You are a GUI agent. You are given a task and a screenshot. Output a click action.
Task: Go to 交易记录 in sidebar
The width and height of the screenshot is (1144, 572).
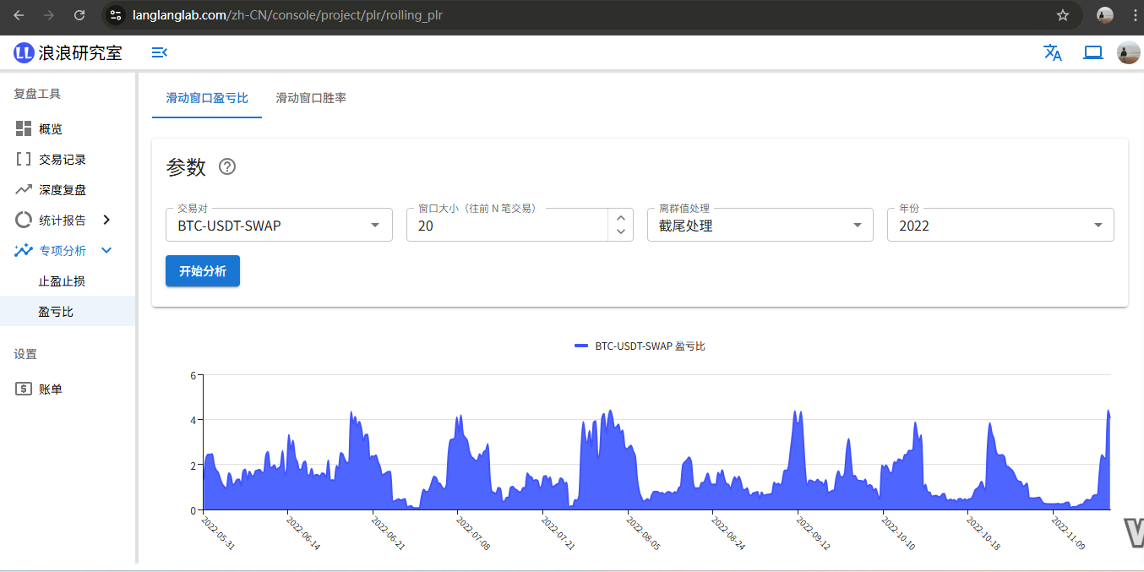coord(62,160)
